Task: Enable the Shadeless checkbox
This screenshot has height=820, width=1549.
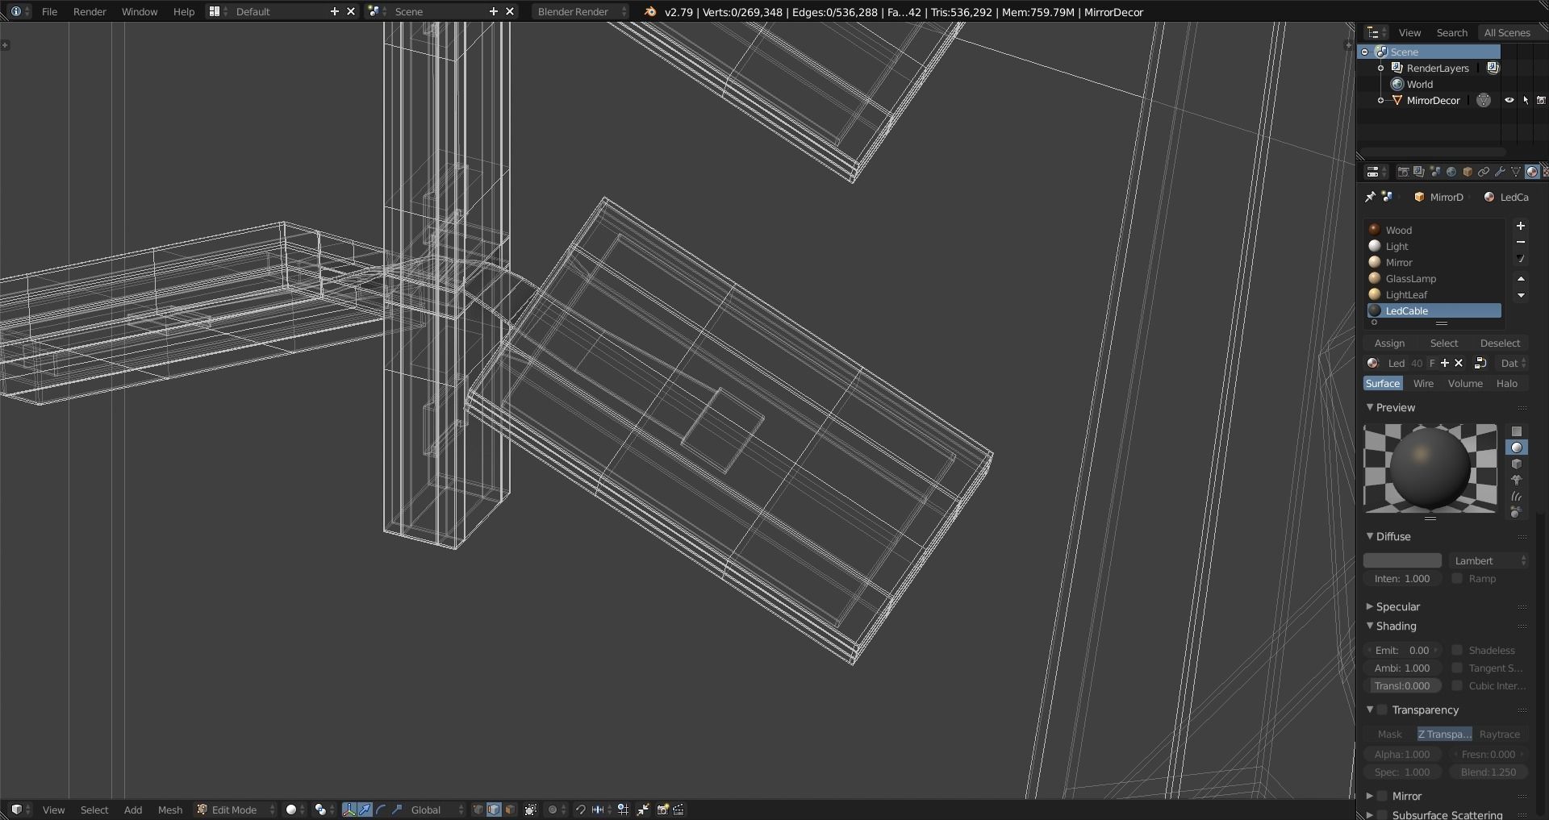Action: point(1457,650)
